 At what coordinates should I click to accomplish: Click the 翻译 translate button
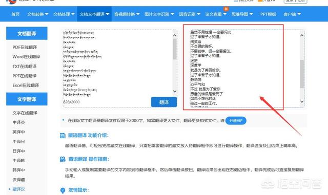point(164,102)
